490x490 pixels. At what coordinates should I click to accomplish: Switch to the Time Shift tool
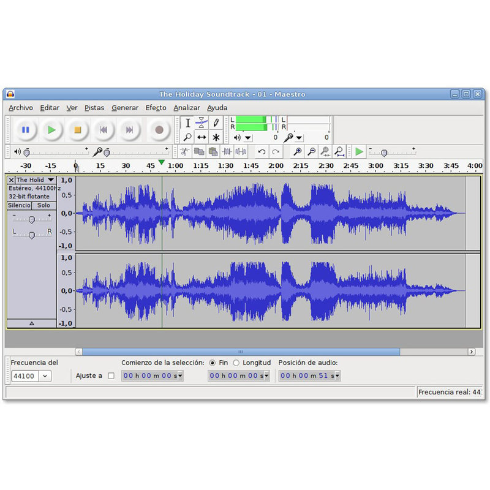[x=202, y=137]
